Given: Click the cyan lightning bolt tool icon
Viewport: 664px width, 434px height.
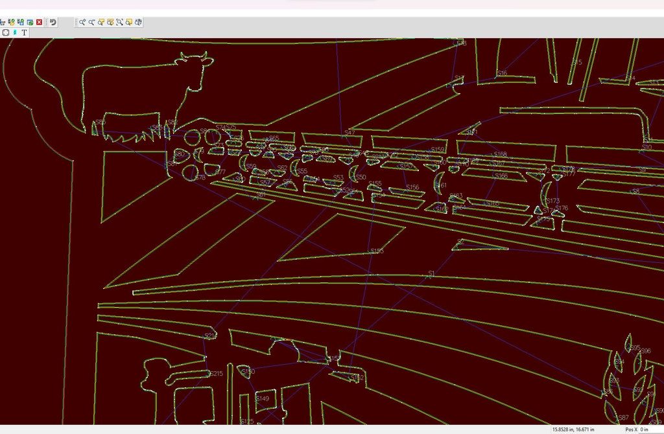Looking at the screenshot, I should point(15,32).
